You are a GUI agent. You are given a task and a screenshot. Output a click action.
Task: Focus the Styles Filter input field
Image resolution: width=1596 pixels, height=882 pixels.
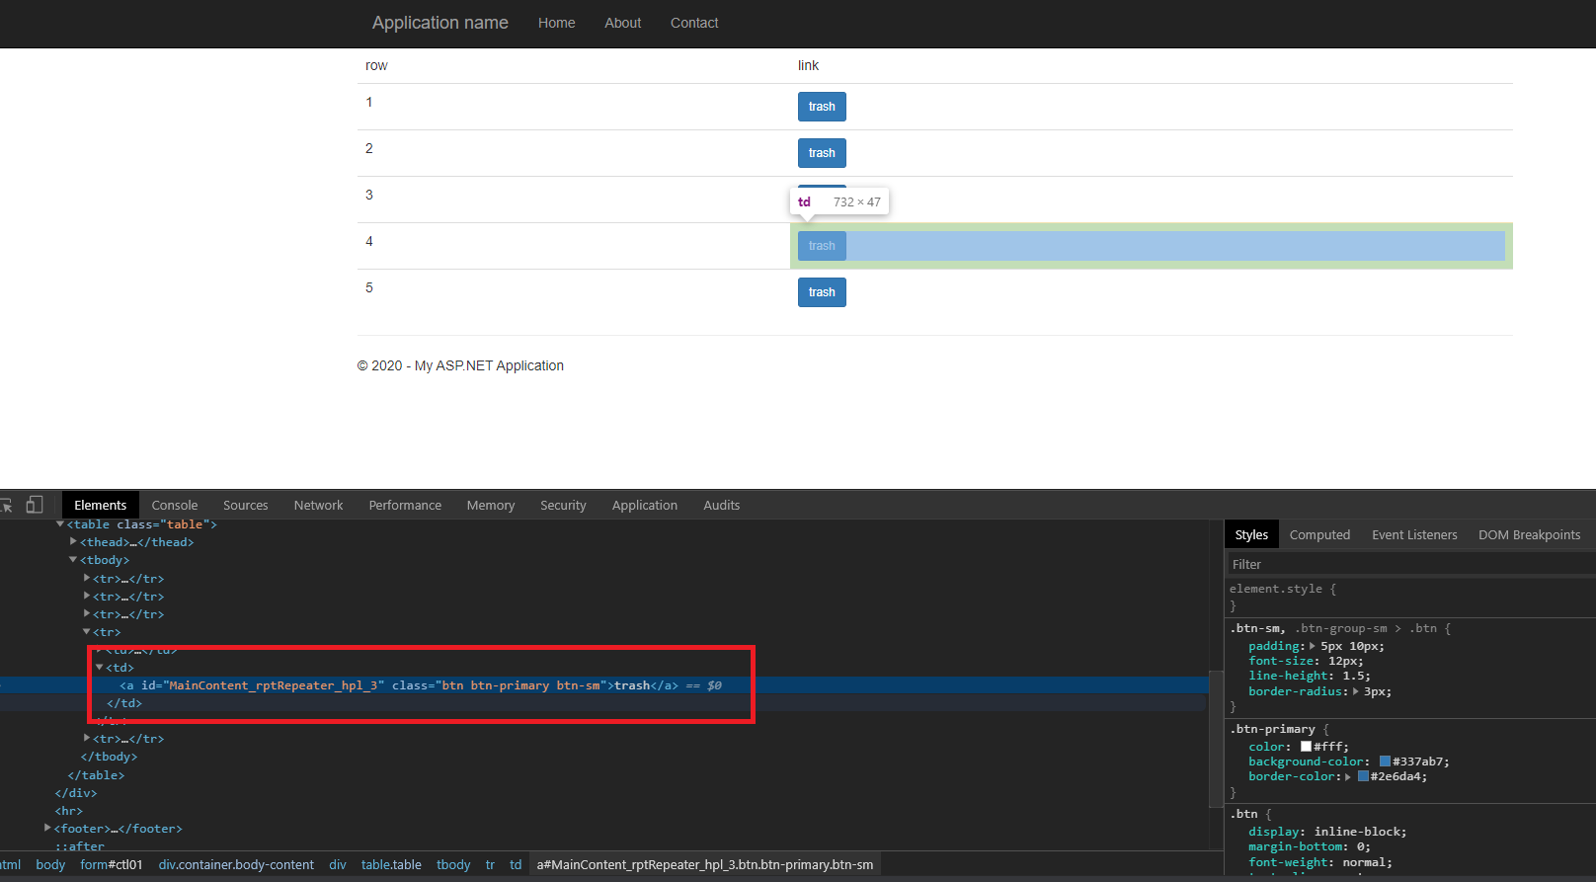(x=1407, y=564)
